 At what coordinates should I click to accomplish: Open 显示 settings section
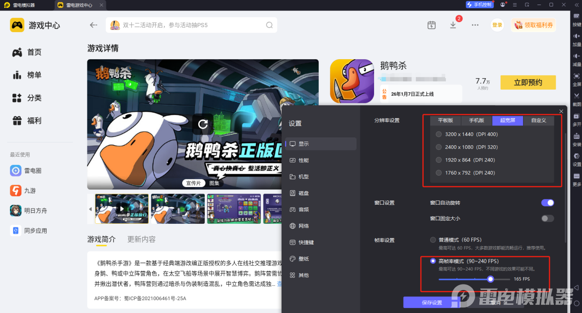tap(321, 144)
